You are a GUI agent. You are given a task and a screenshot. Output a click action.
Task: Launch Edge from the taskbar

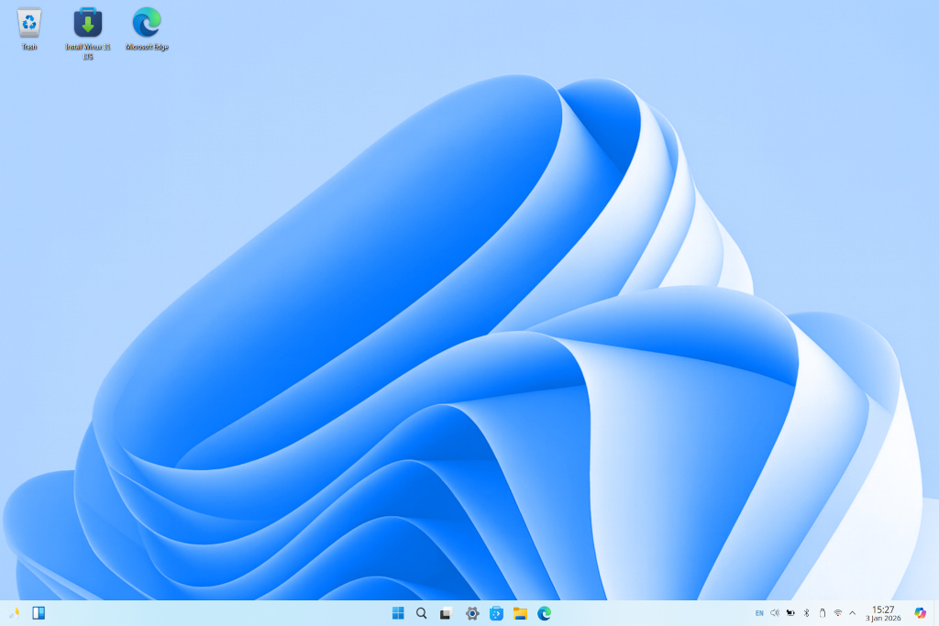pos(544,613)
